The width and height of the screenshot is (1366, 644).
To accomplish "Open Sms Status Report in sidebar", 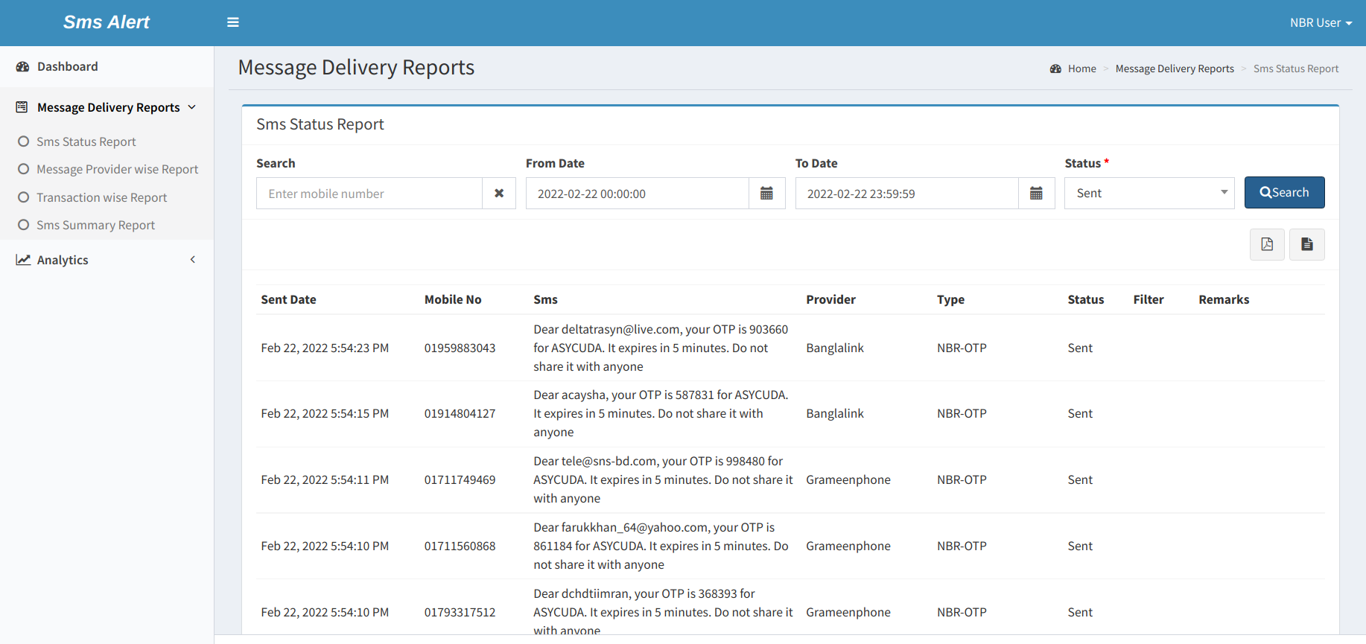I will 86,141.
